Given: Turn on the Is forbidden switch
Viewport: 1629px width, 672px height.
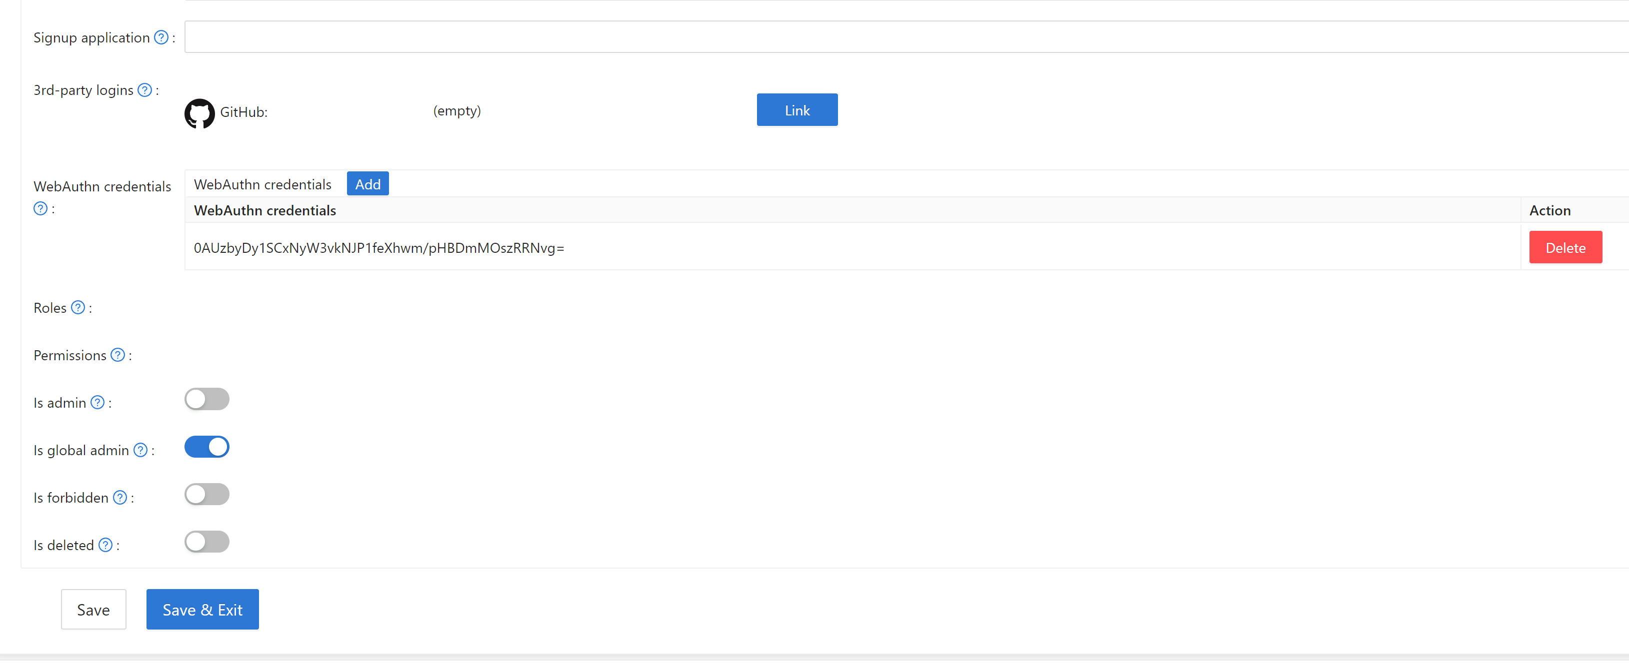Looking at the screenshot, I should tap(207, 494).
